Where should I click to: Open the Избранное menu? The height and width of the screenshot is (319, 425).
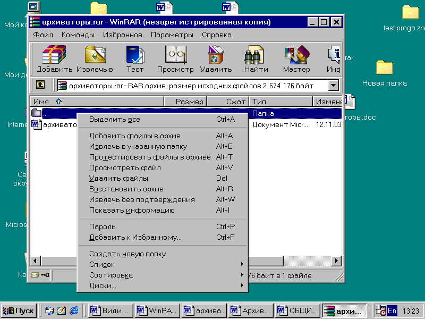click(123, 35)
